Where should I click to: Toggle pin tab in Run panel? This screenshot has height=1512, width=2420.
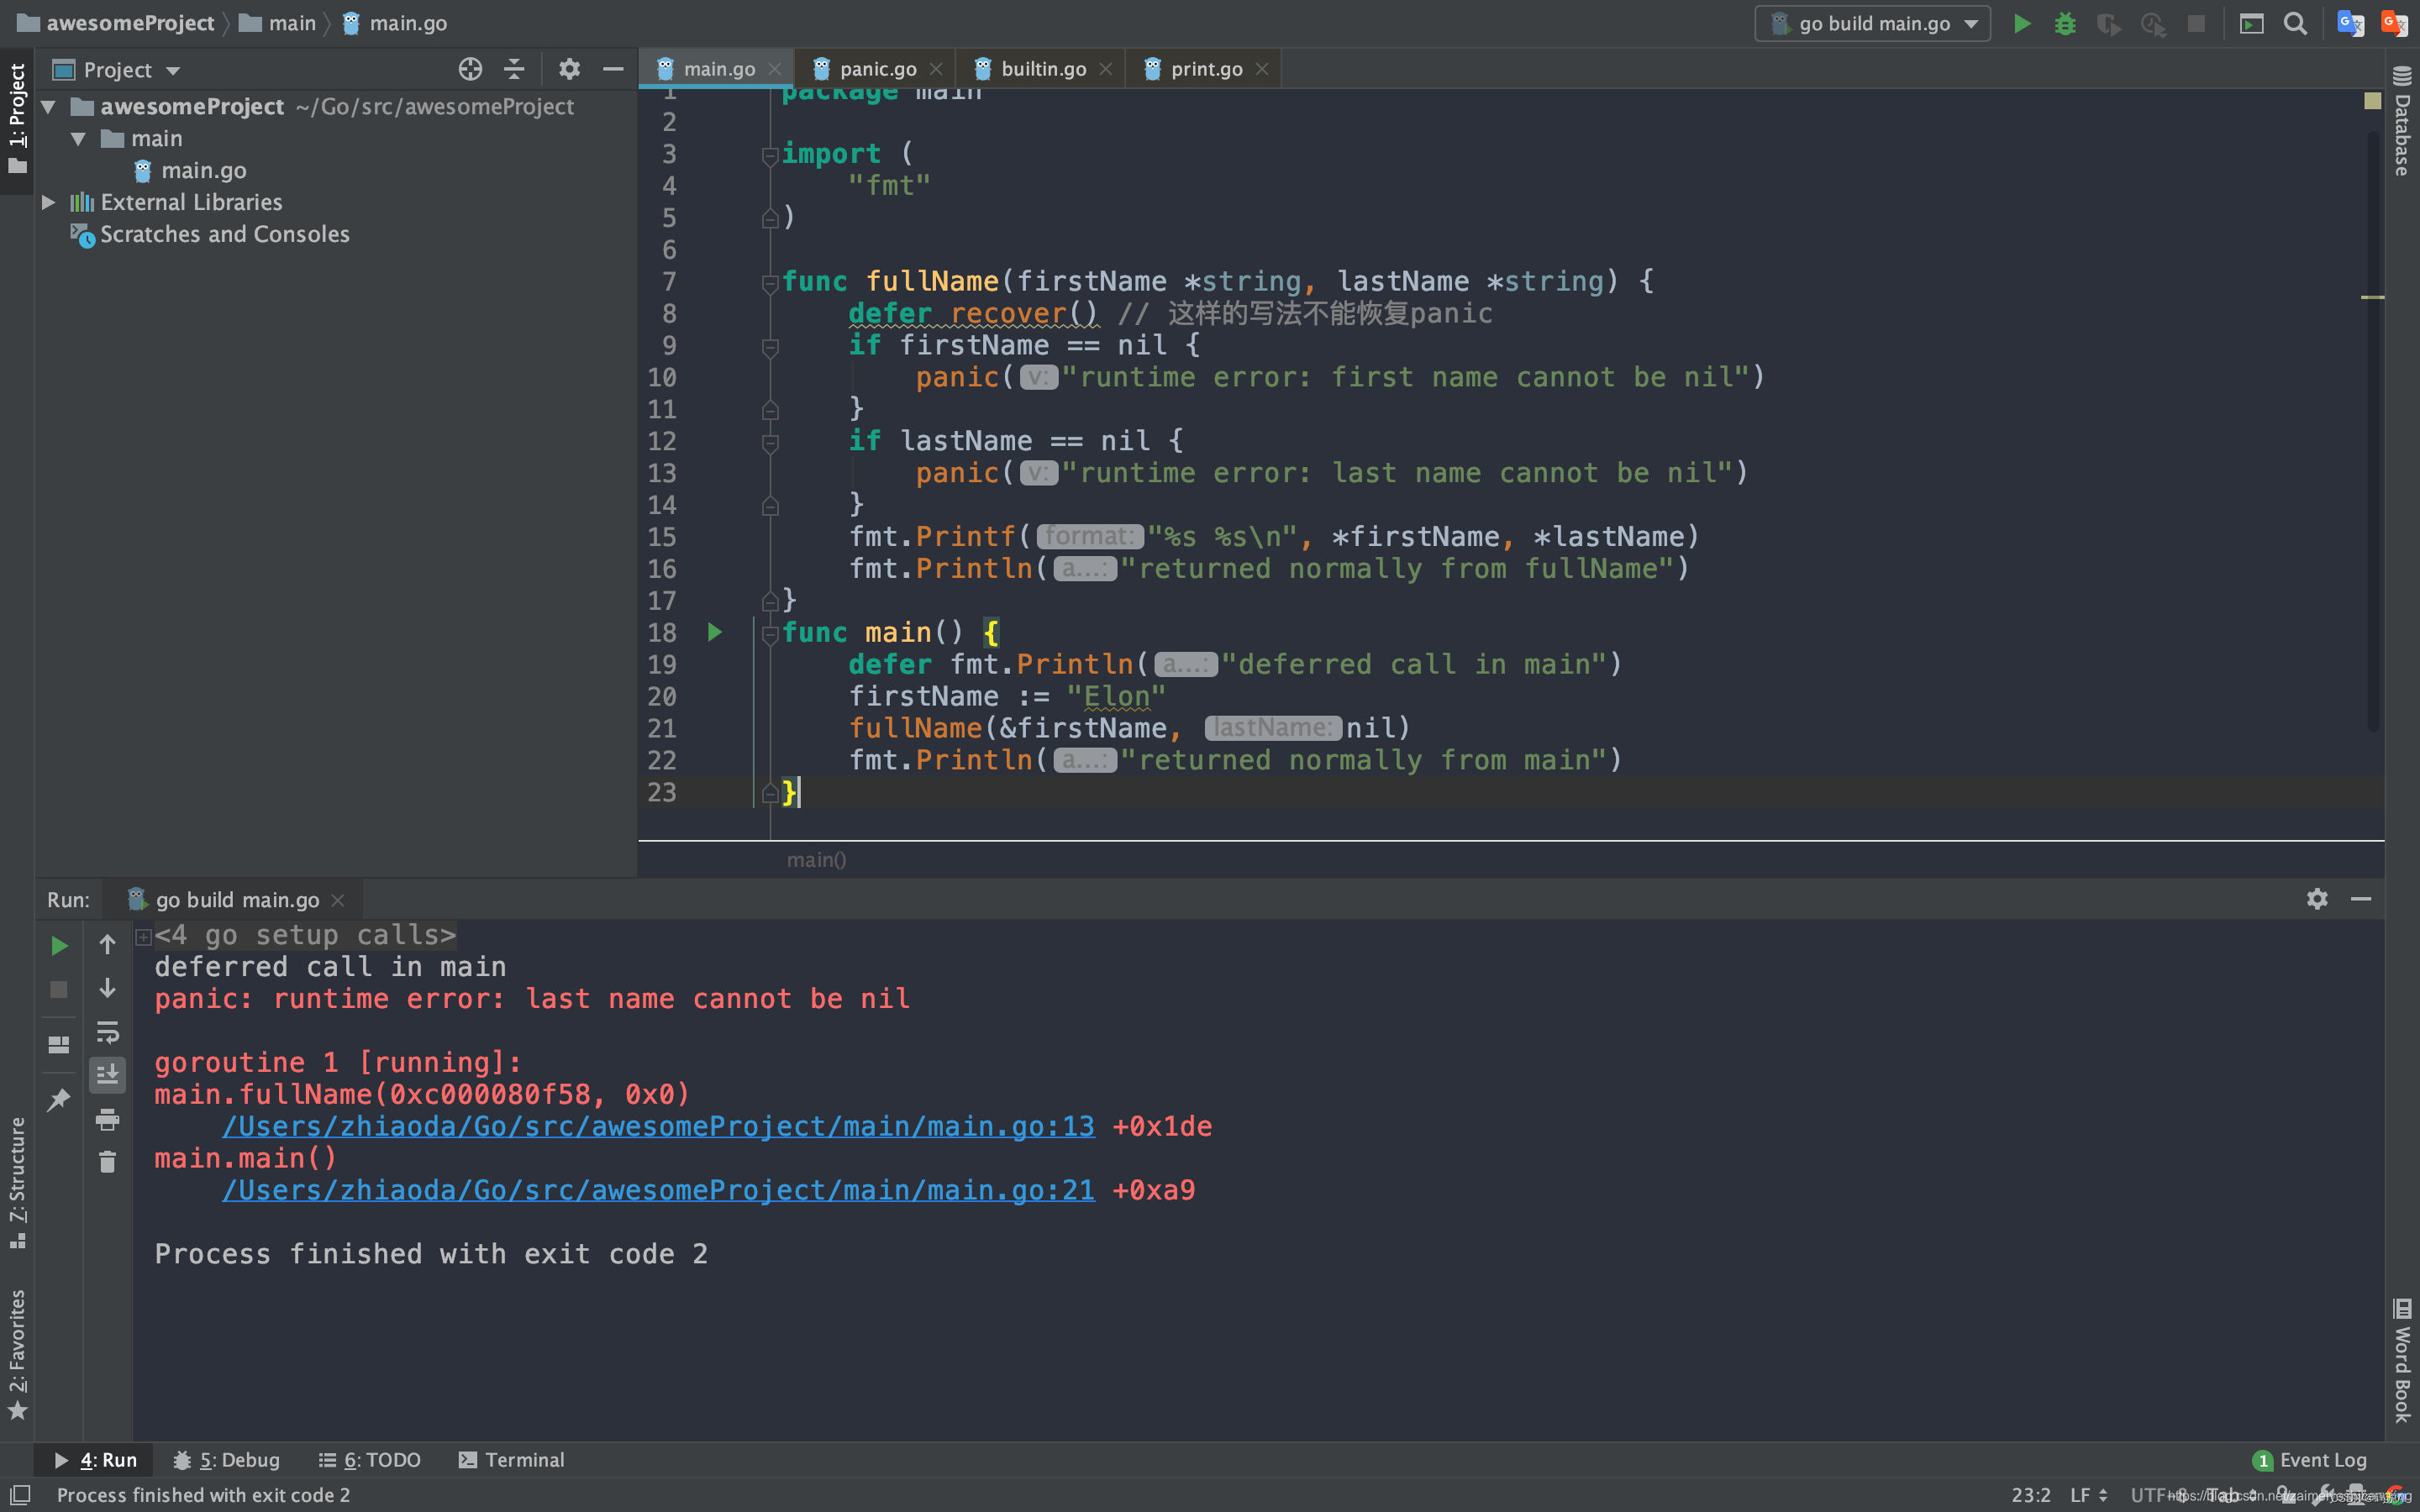(59, 1100)
